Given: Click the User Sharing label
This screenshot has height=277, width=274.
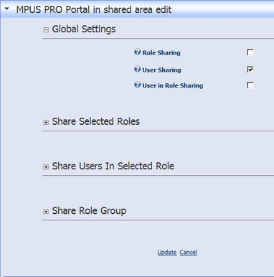Looking at the screenshot, I should (161, 70).
